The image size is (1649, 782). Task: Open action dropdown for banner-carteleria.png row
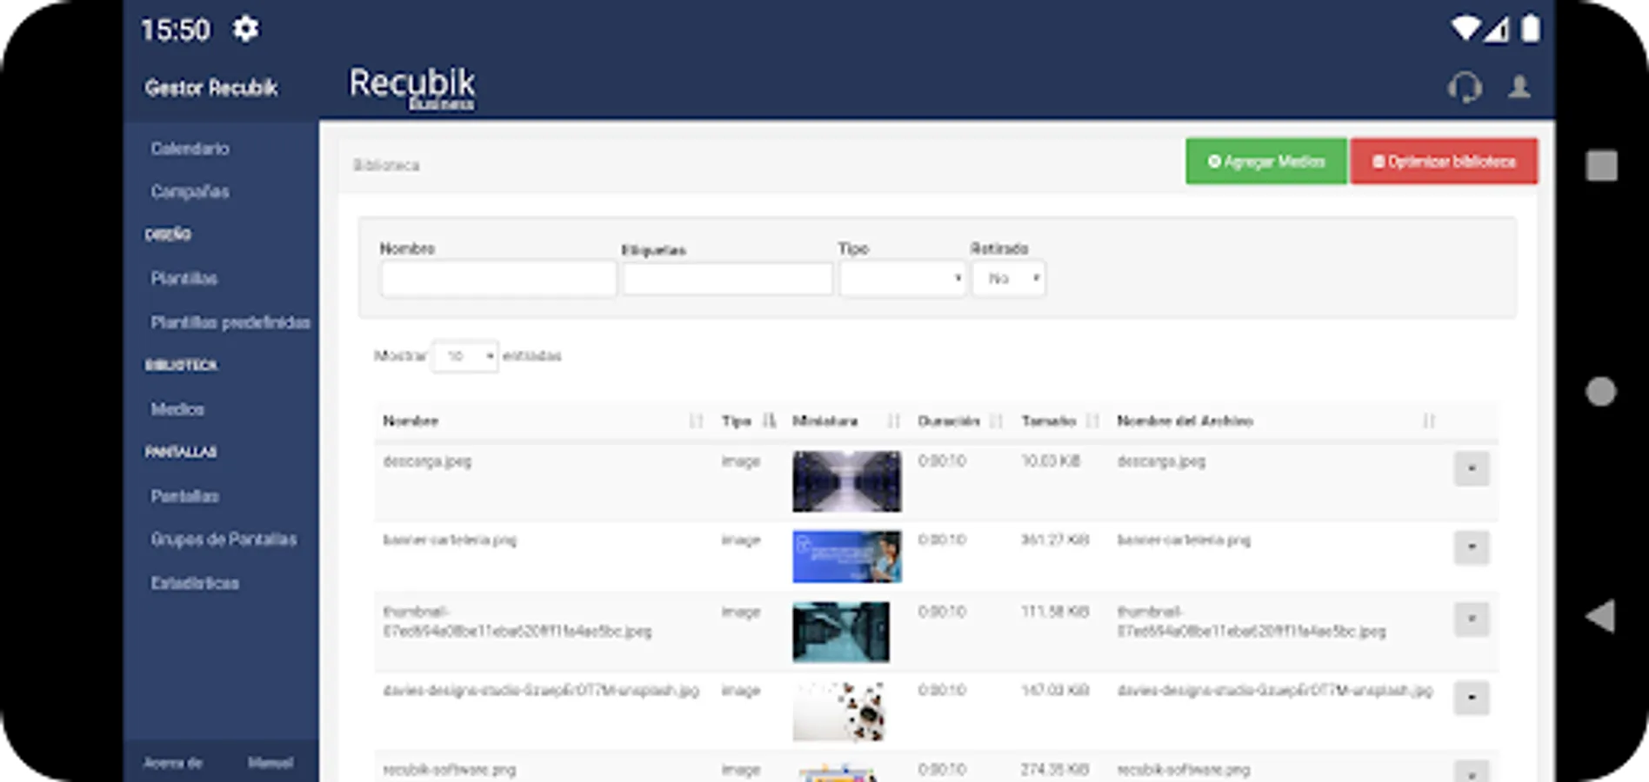[x=1472, y=547]
